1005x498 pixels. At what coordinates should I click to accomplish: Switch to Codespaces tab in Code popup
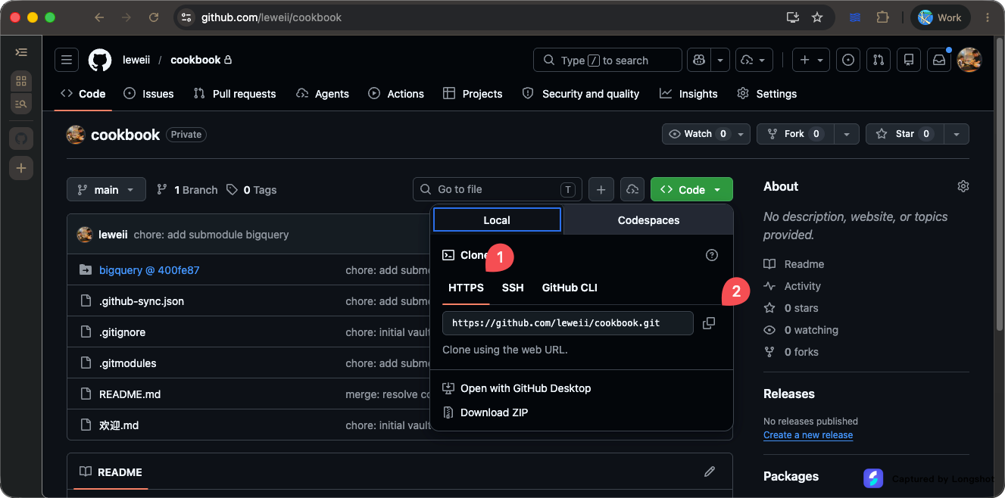click(648, 220)
